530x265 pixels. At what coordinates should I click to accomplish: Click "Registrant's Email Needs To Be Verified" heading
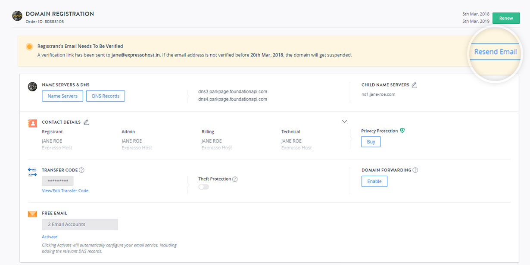tap(80, 46)
